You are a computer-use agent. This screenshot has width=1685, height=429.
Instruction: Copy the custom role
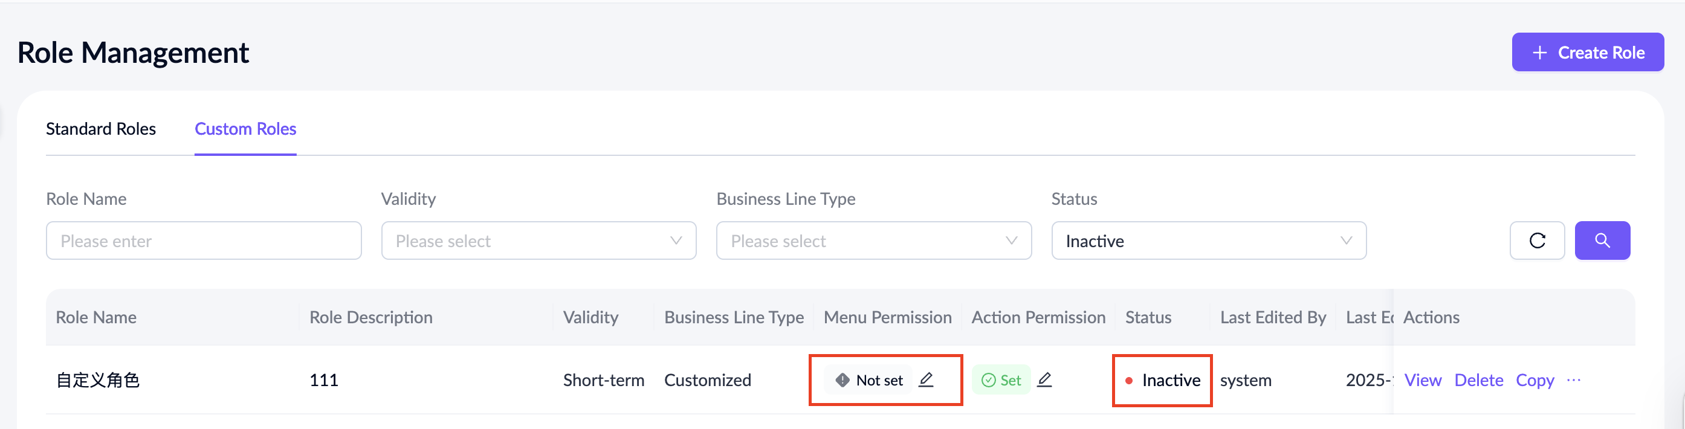pos(1535,380)
